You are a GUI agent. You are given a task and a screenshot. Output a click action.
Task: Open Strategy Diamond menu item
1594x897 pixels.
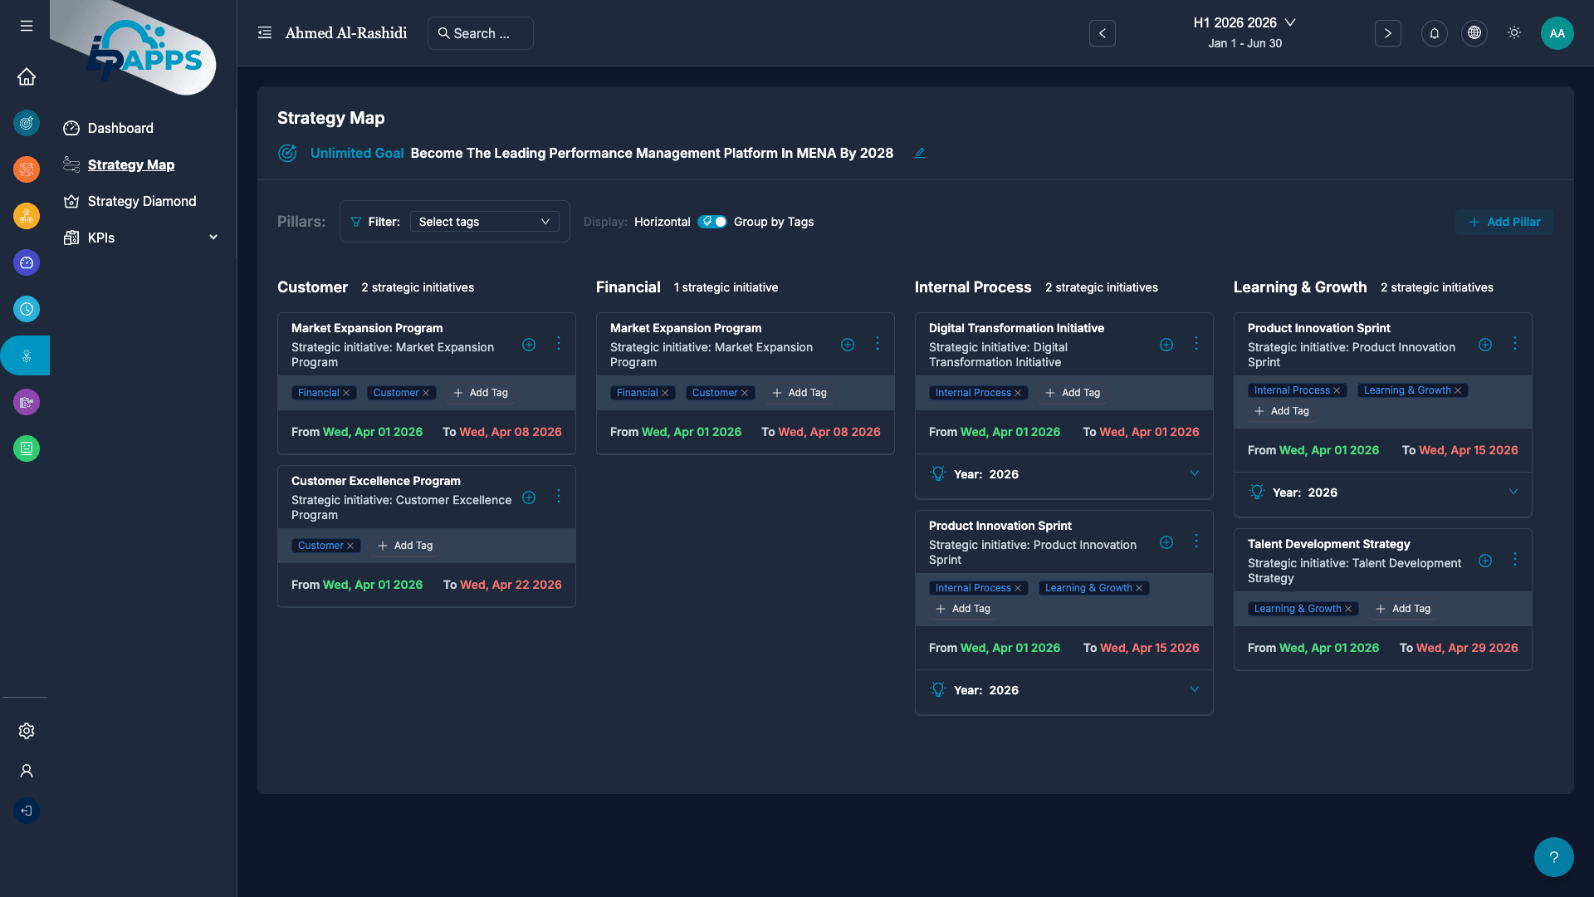[x=142, y=201]
